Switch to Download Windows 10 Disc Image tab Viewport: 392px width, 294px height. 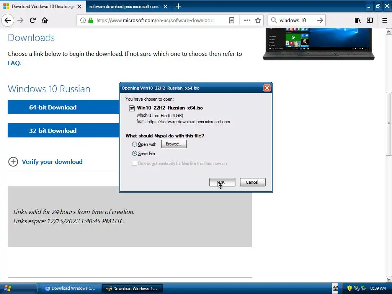coord(42,6)
